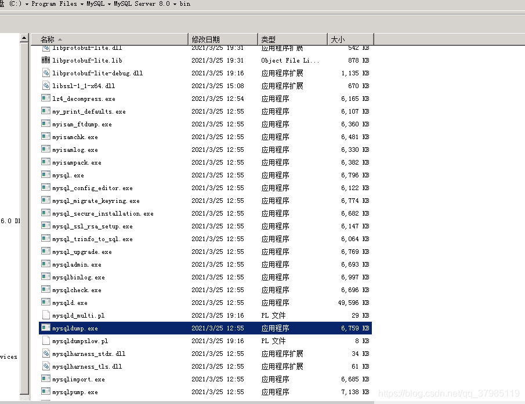
Task: Select the mysql_ssl_rsa_setup.exe icon
Action: tap(46, 225)
